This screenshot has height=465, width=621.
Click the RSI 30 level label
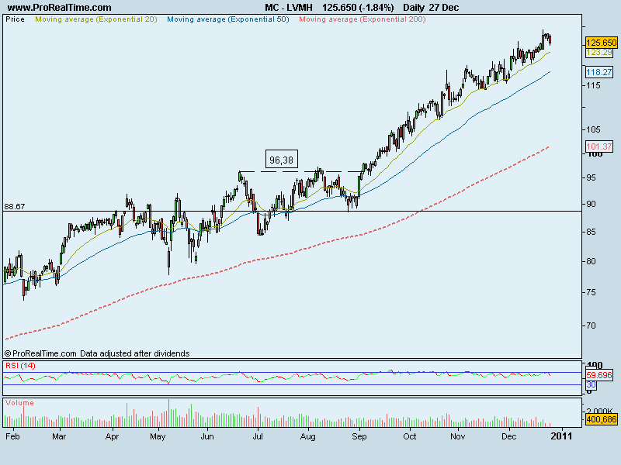591,384
